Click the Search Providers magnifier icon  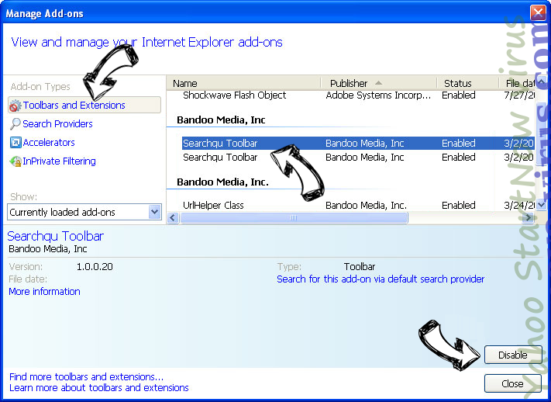[x=15, y=123]
